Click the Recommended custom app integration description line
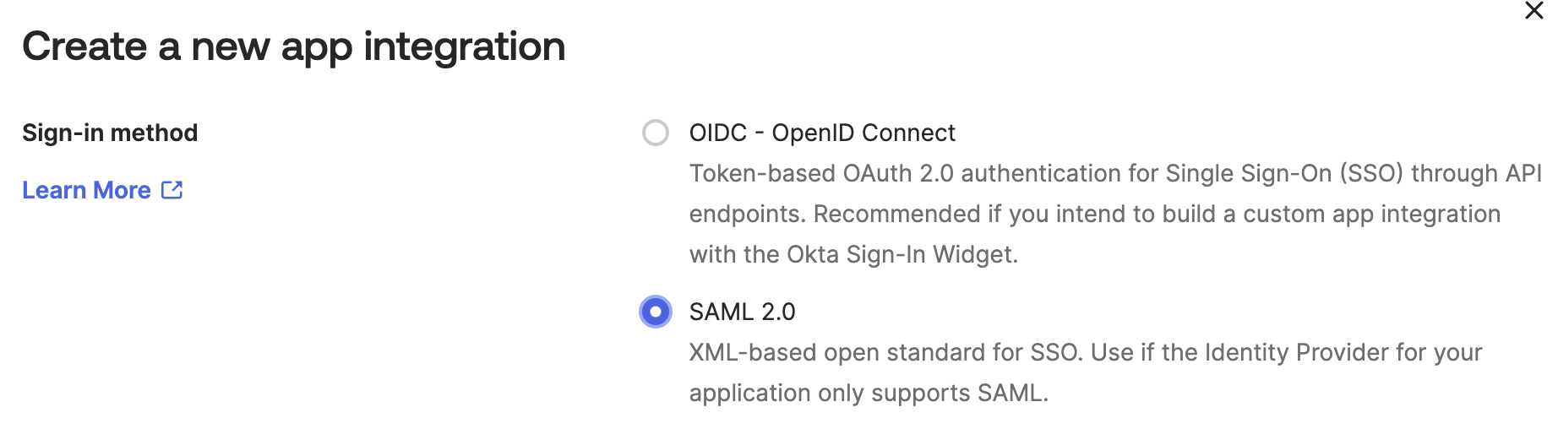This screenshot has width=1558, height=429. point(1095,214)
